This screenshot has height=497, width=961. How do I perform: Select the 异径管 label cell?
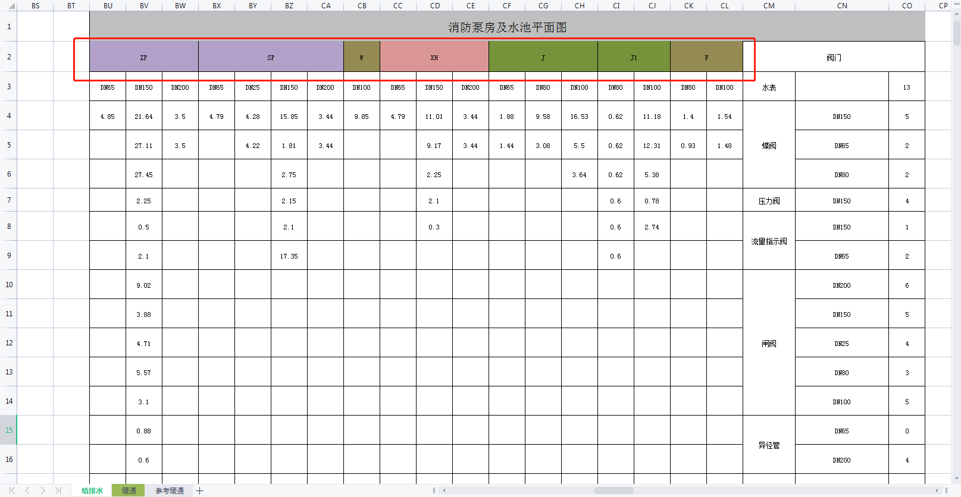tap(769, 445)
